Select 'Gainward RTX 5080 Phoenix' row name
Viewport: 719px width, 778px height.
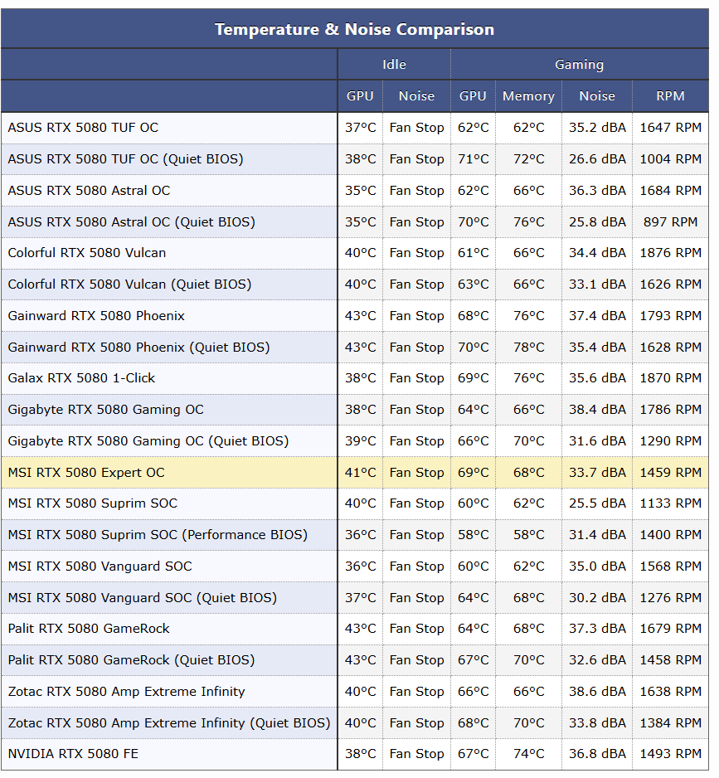[96, 316]
